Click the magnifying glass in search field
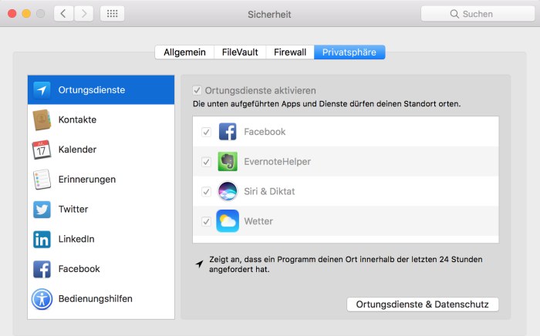 (454, 14)
